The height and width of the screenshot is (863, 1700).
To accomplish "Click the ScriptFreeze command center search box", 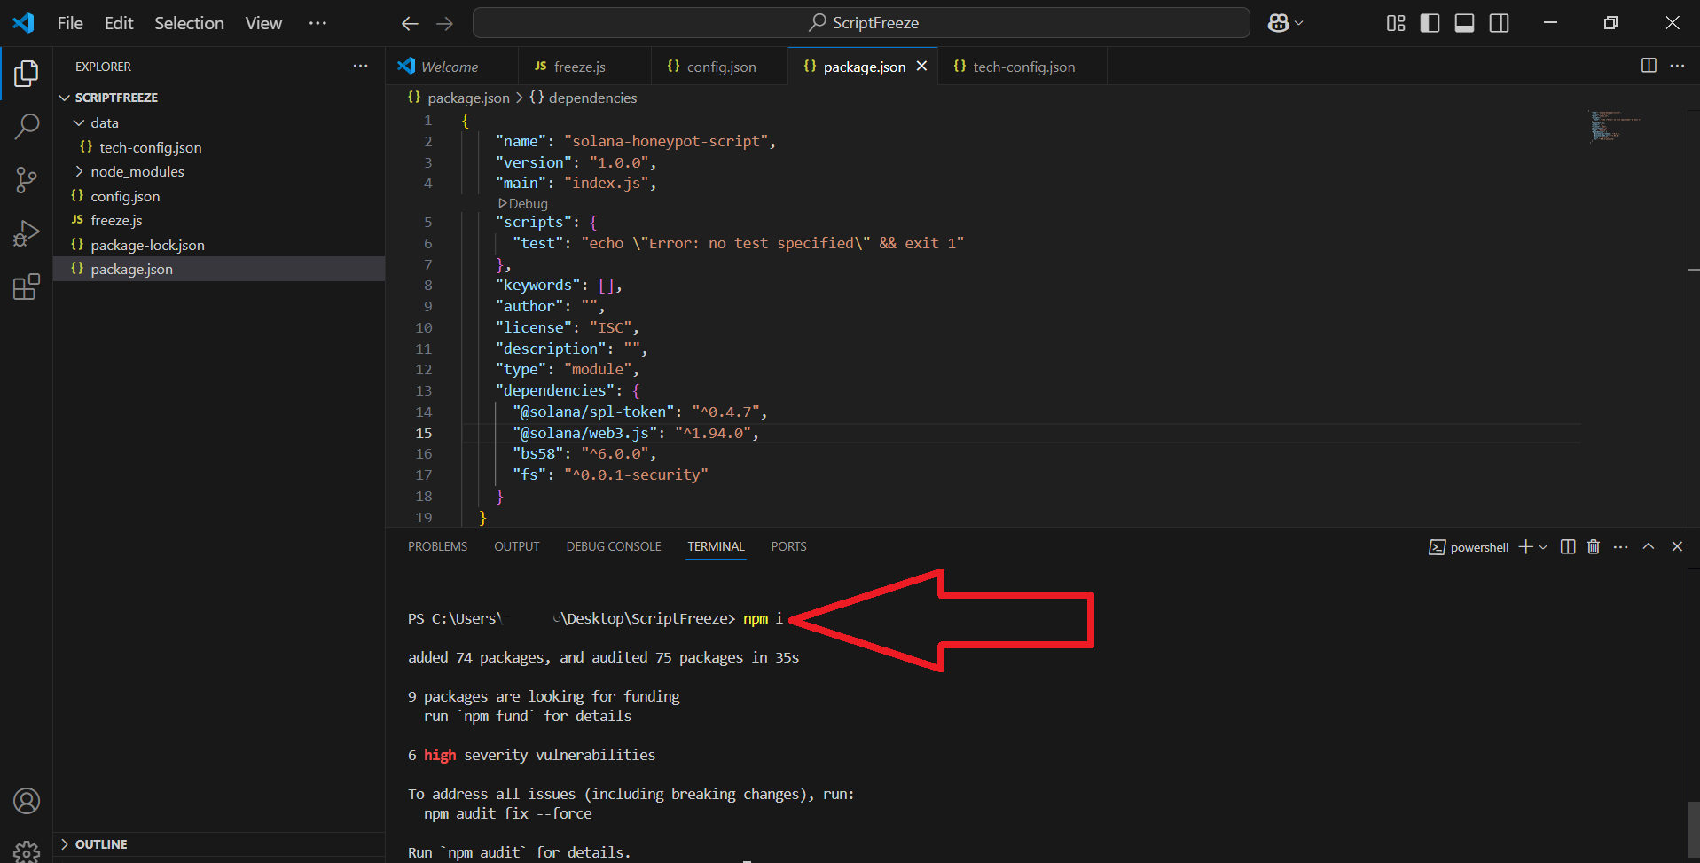I will [861, 23].
